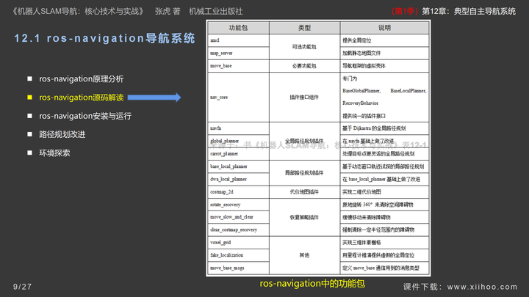Select the 'fake_localization' table cell
Image resolution: width=529 pixels, height=297 pixels.
pos(238,255)
